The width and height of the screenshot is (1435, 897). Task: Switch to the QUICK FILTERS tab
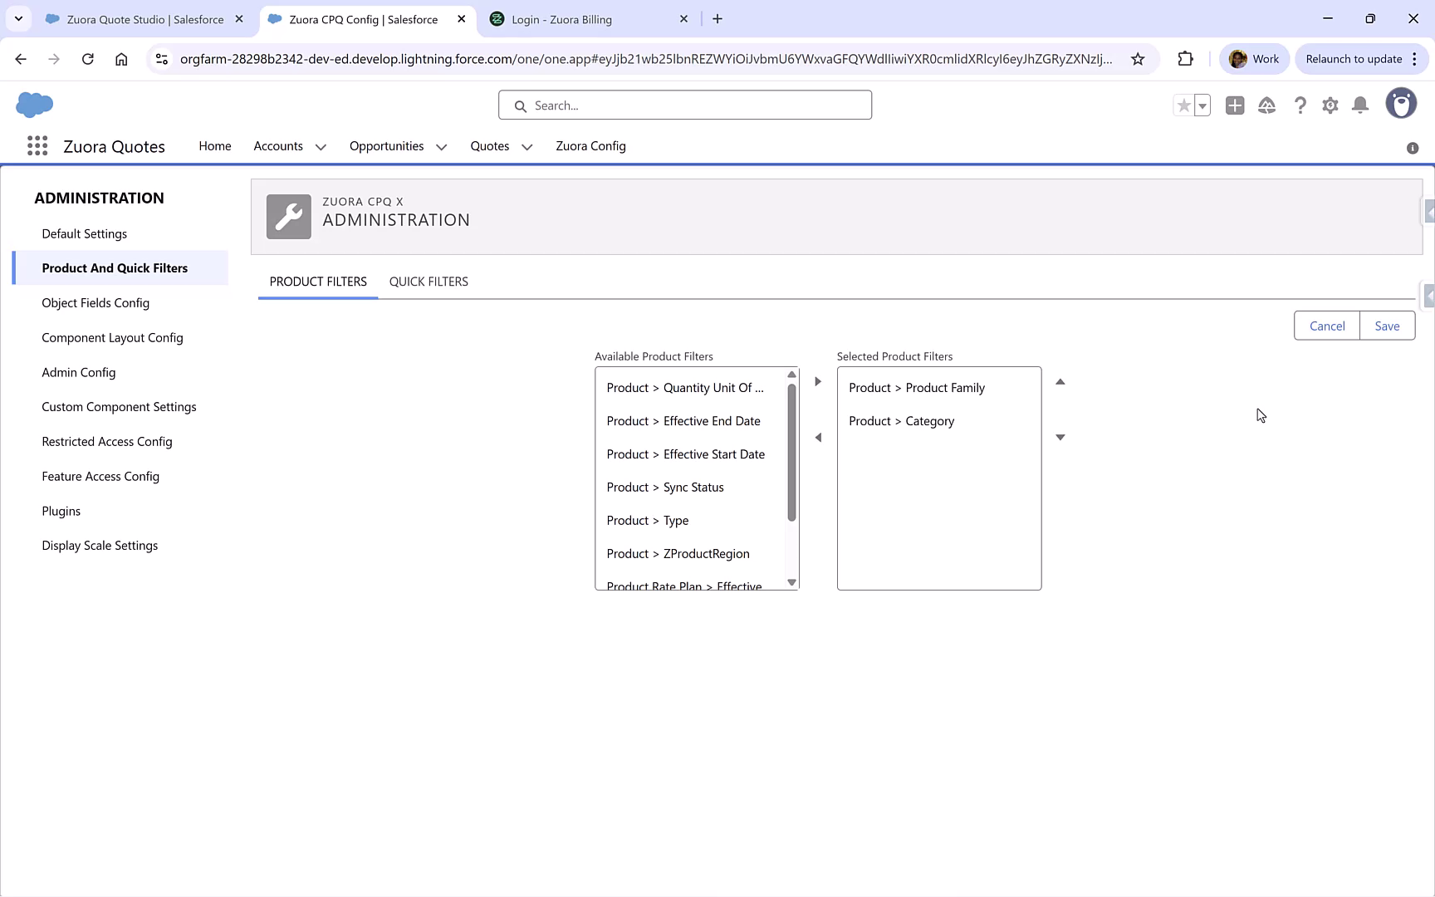(x=429, y=282)
